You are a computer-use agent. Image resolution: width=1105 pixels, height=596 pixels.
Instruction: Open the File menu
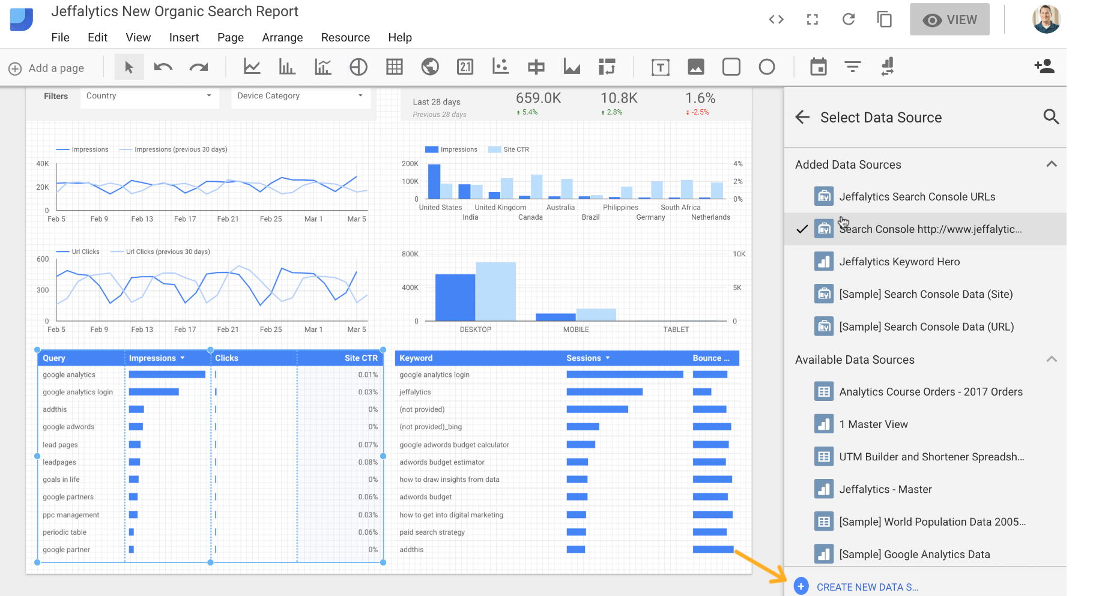click(x=61, y=37)
